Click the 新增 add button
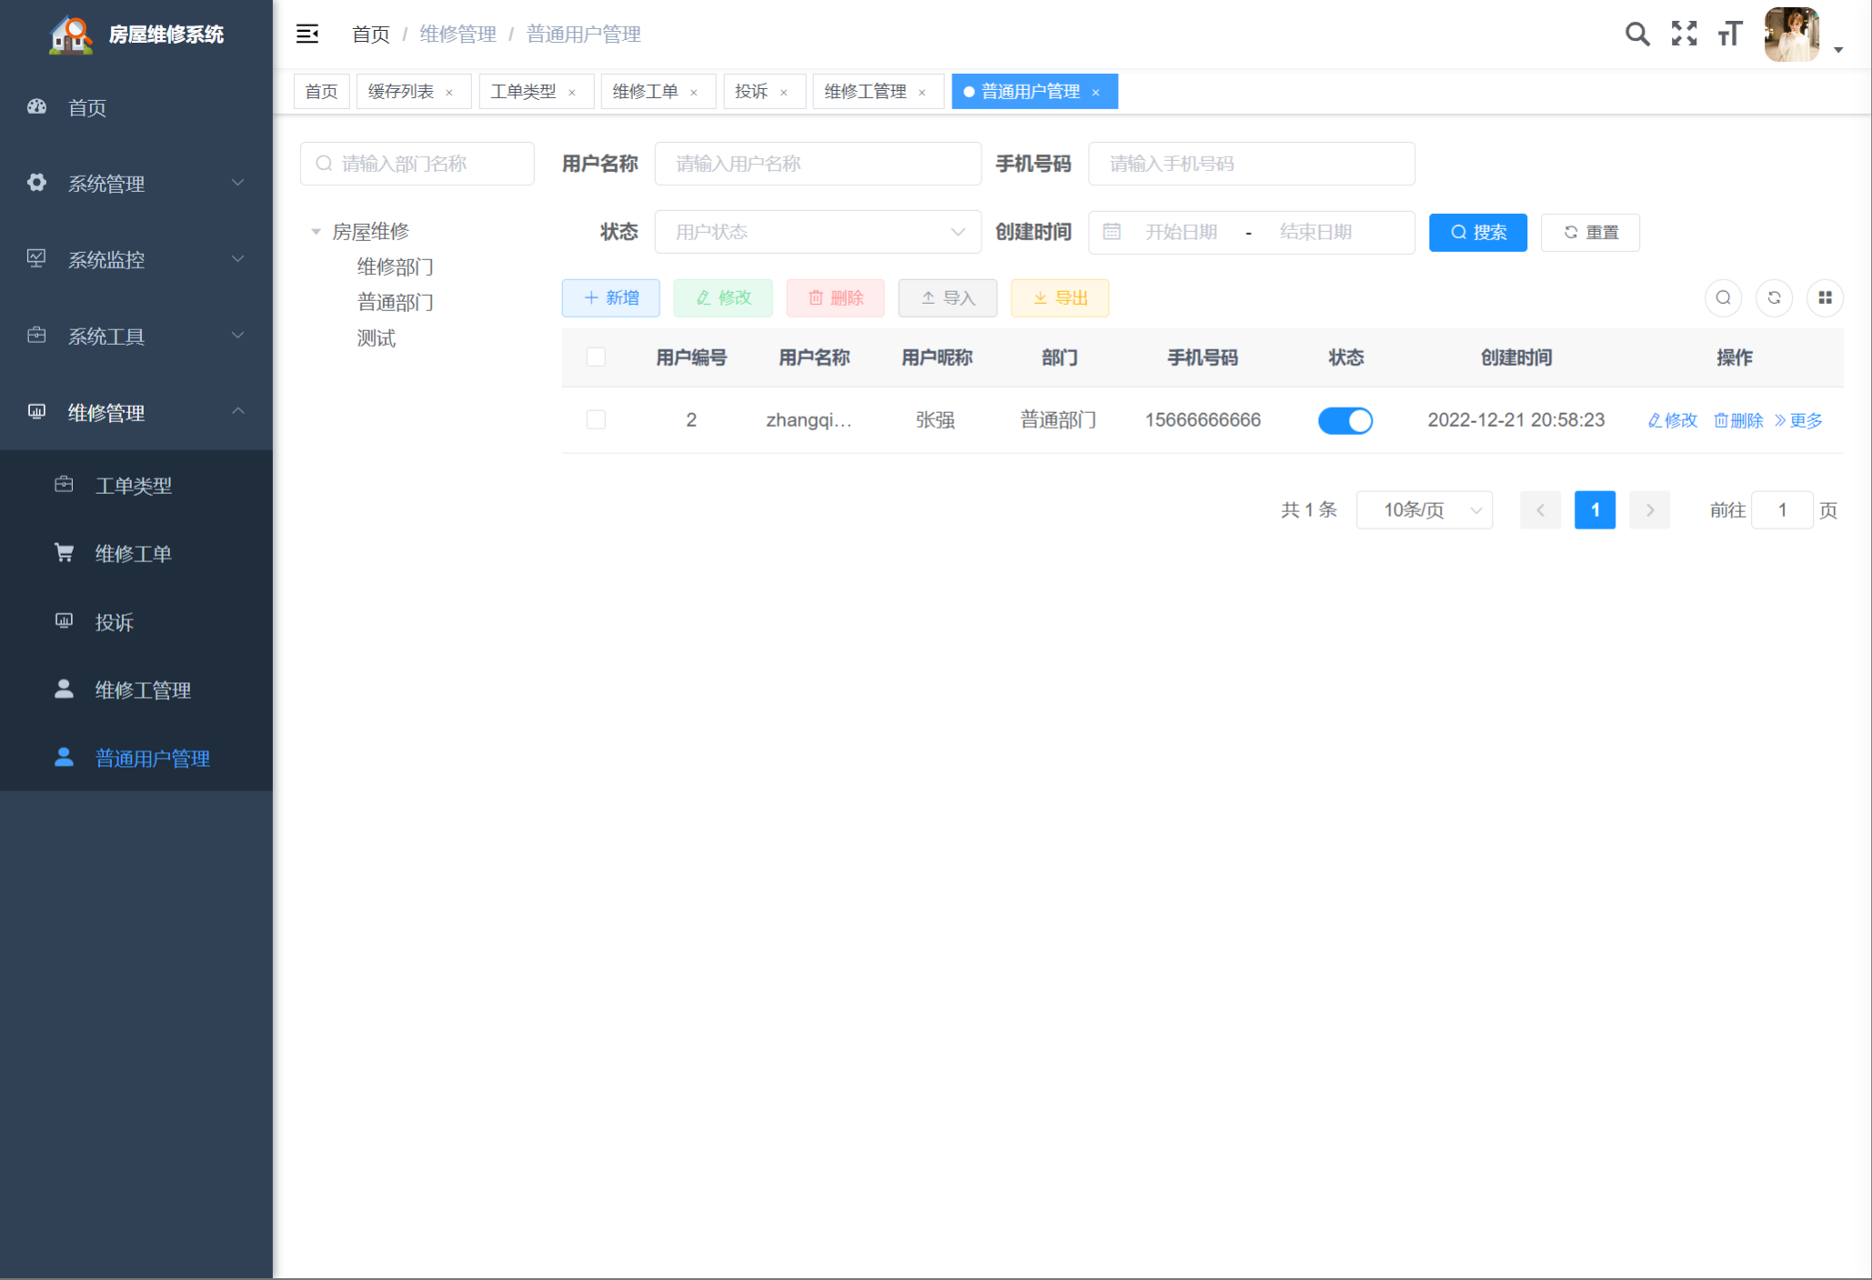This screenshot has width=1872, height=1280. click(610, 297)
